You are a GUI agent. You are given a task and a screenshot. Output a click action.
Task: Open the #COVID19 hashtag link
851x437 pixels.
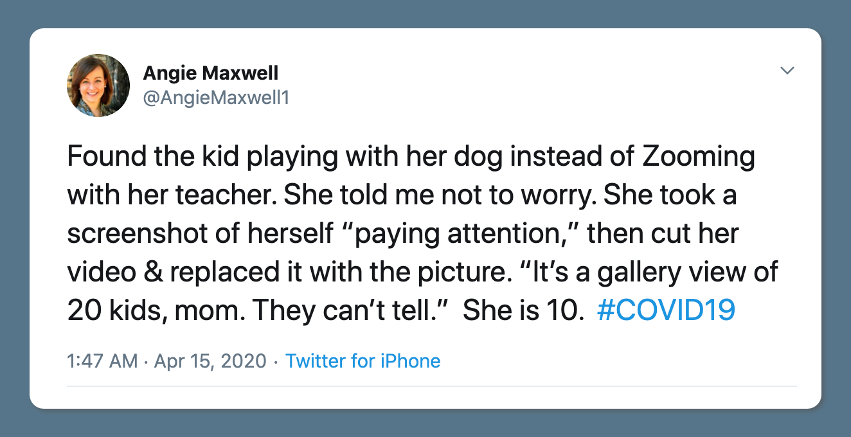coord(666,310)
